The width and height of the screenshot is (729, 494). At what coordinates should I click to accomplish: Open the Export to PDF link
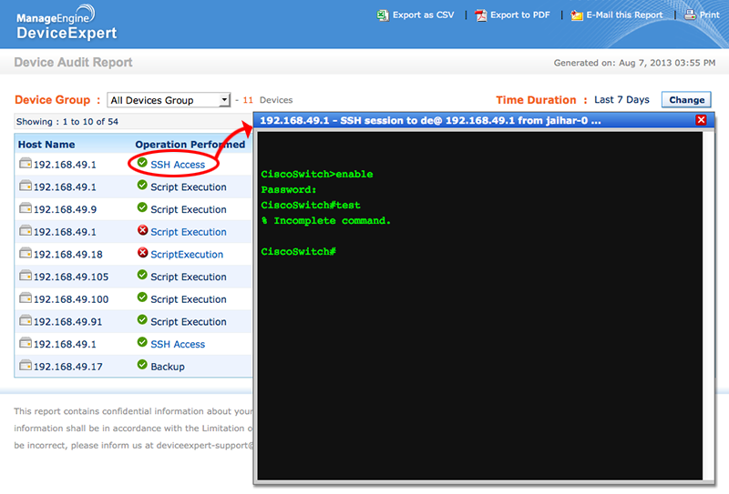coord(519,15)
